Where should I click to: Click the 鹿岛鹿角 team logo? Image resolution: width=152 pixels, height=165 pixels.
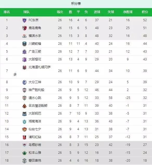(x=24, y=28)
